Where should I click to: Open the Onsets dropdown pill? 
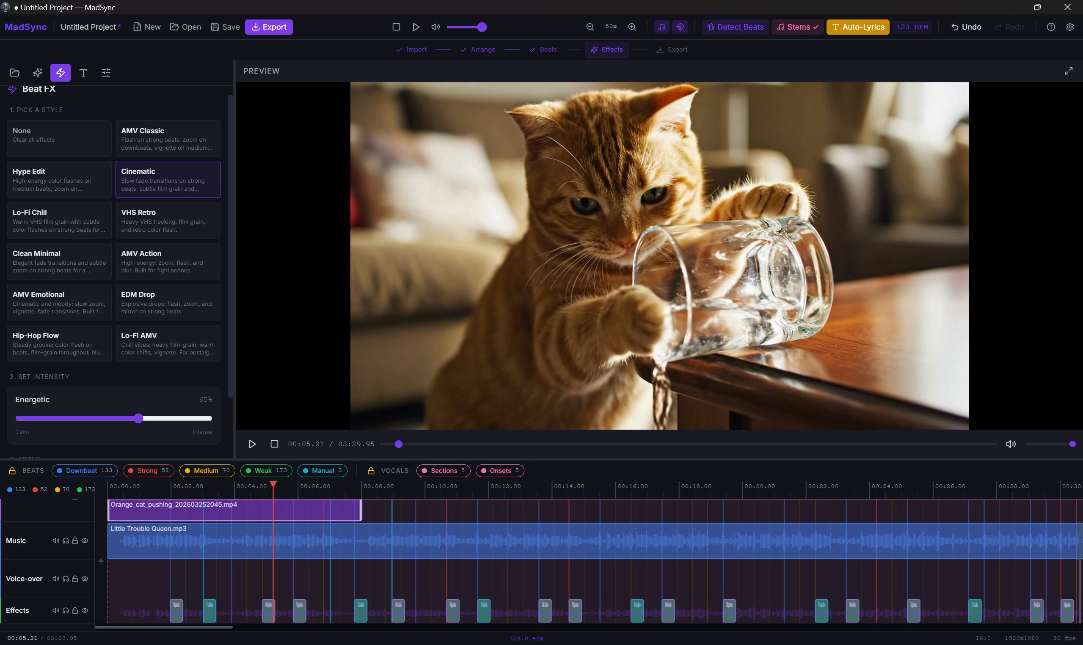pyautogui.click(x=499, y=470)
